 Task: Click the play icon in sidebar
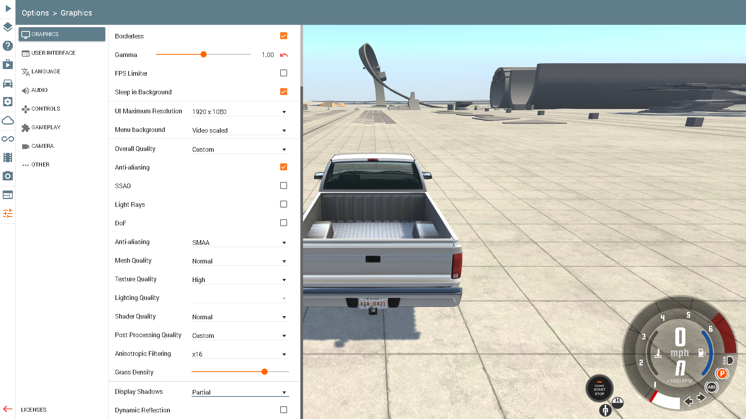[8, 9]
